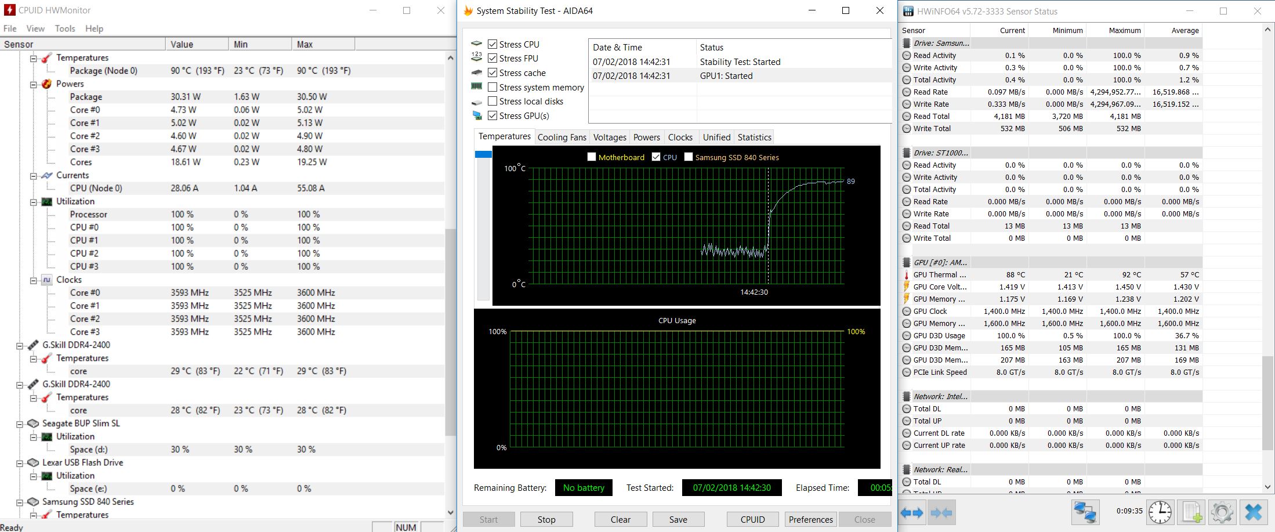Click the collapse columns inward-arrows icon
Image resolution: width=1275 pixels, height=532 pixels.
tap(941, 513)
